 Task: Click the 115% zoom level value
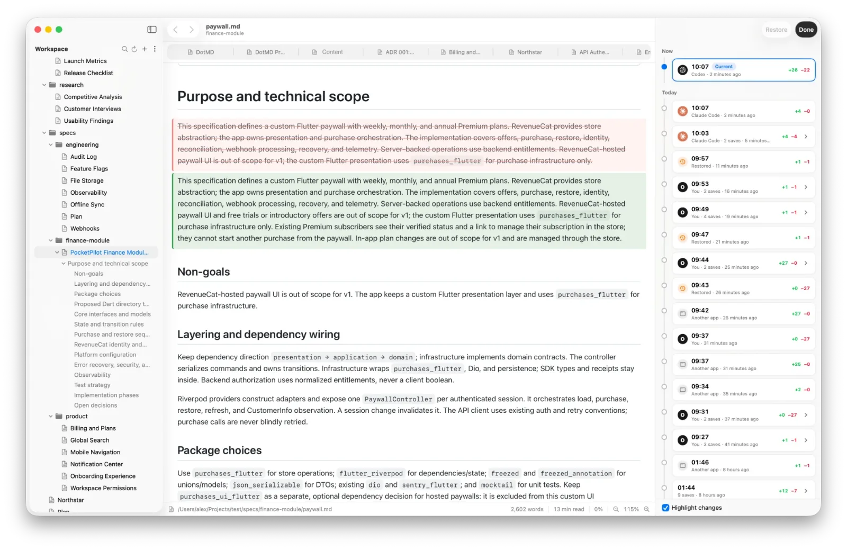coord(631,509)
